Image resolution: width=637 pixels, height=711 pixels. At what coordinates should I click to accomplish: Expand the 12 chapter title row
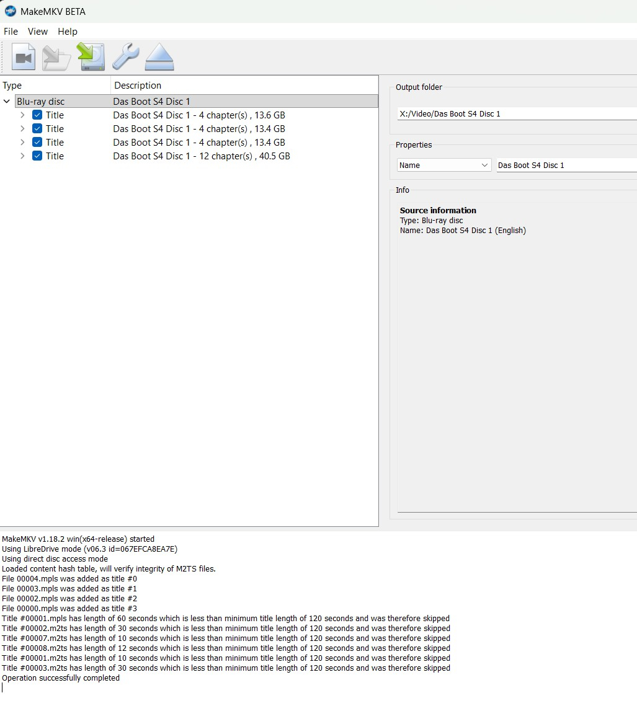(22, 156)
